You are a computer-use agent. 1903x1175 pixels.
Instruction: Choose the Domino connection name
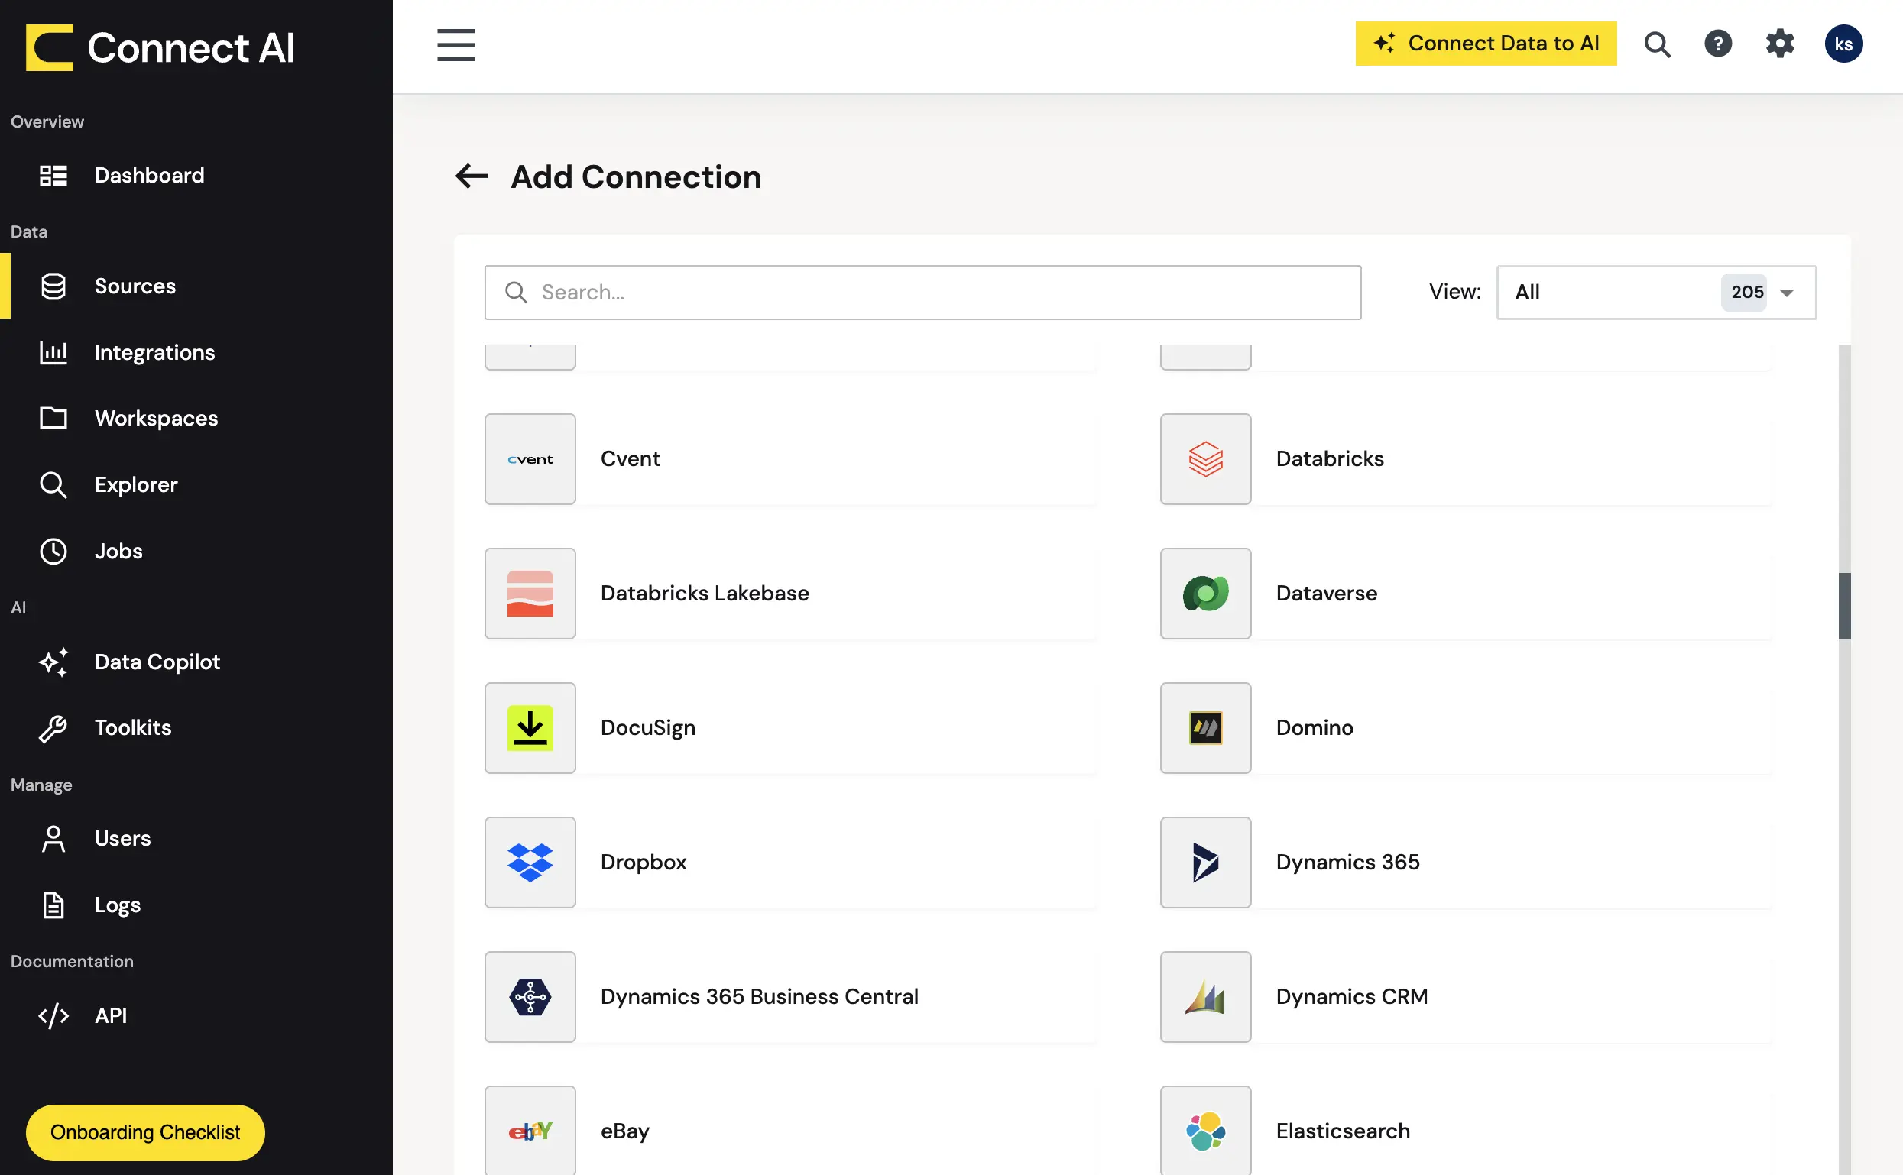(1315, 728)
